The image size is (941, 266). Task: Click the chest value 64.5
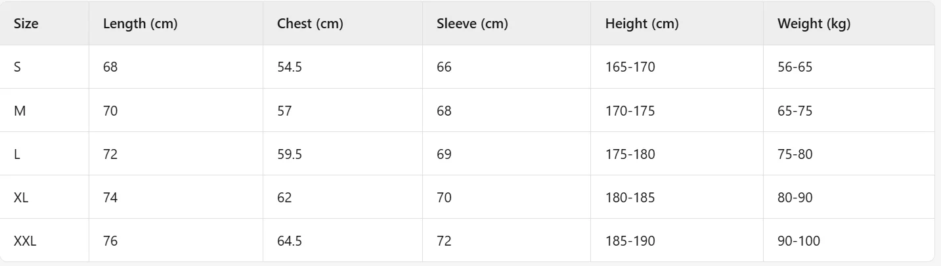[x=290, y=241]
